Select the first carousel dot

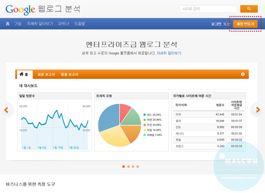coord(124,167)
